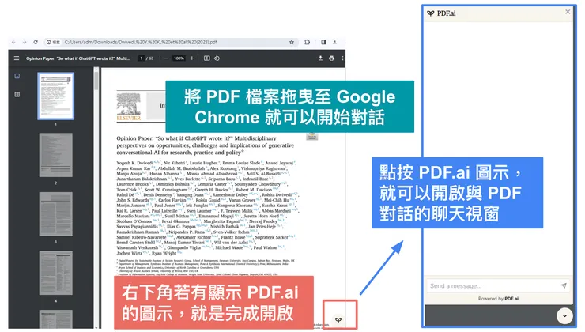Go back in Chrome browser
Viewport: 585px width, 332px height.
[x=13, y=42]
